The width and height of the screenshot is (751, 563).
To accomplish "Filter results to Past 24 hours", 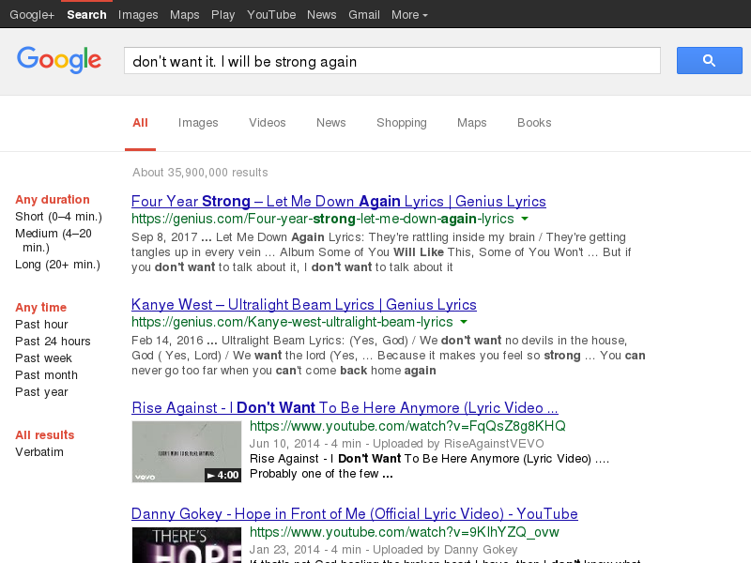I will 53,342.
